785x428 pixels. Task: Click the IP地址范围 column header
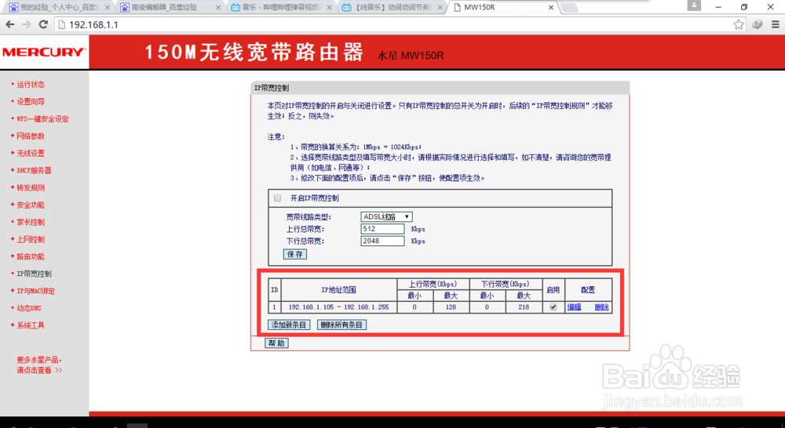pyautogui.click(x=339, y=290)
